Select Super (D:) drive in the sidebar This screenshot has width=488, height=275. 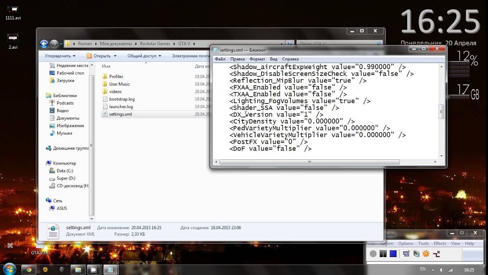[x=63, y=178]
